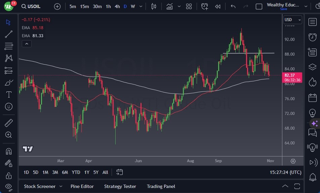Open the Indicators dialog from the toolbar
The height and width of the screenshot is (193, 320).
169,6
